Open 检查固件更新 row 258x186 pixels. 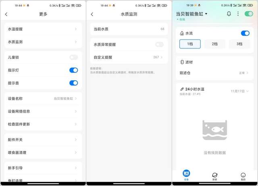click(x=43, y=124)
